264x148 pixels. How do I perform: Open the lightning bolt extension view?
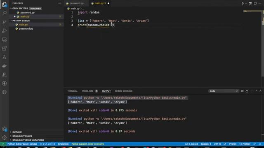click(x=5, y=83)
